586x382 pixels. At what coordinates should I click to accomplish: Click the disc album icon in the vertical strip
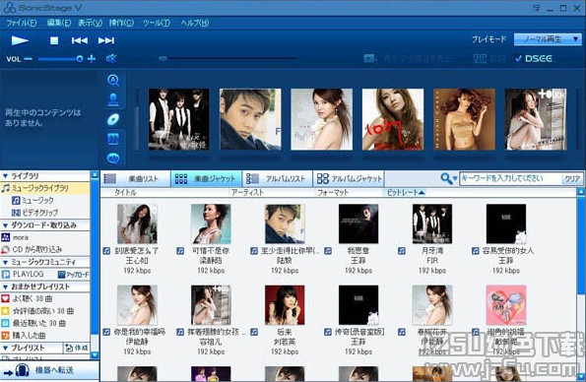coord(113,119)
